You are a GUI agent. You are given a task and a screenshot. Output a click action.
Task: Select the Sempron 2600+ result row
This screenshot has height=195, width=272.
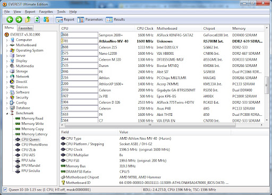click(162, 35)
